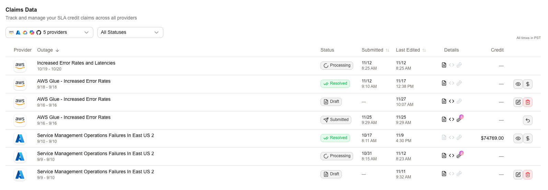Open document details for Increased Error Rates claim
Screen dimensions: 548x190
tap(444, 65)
